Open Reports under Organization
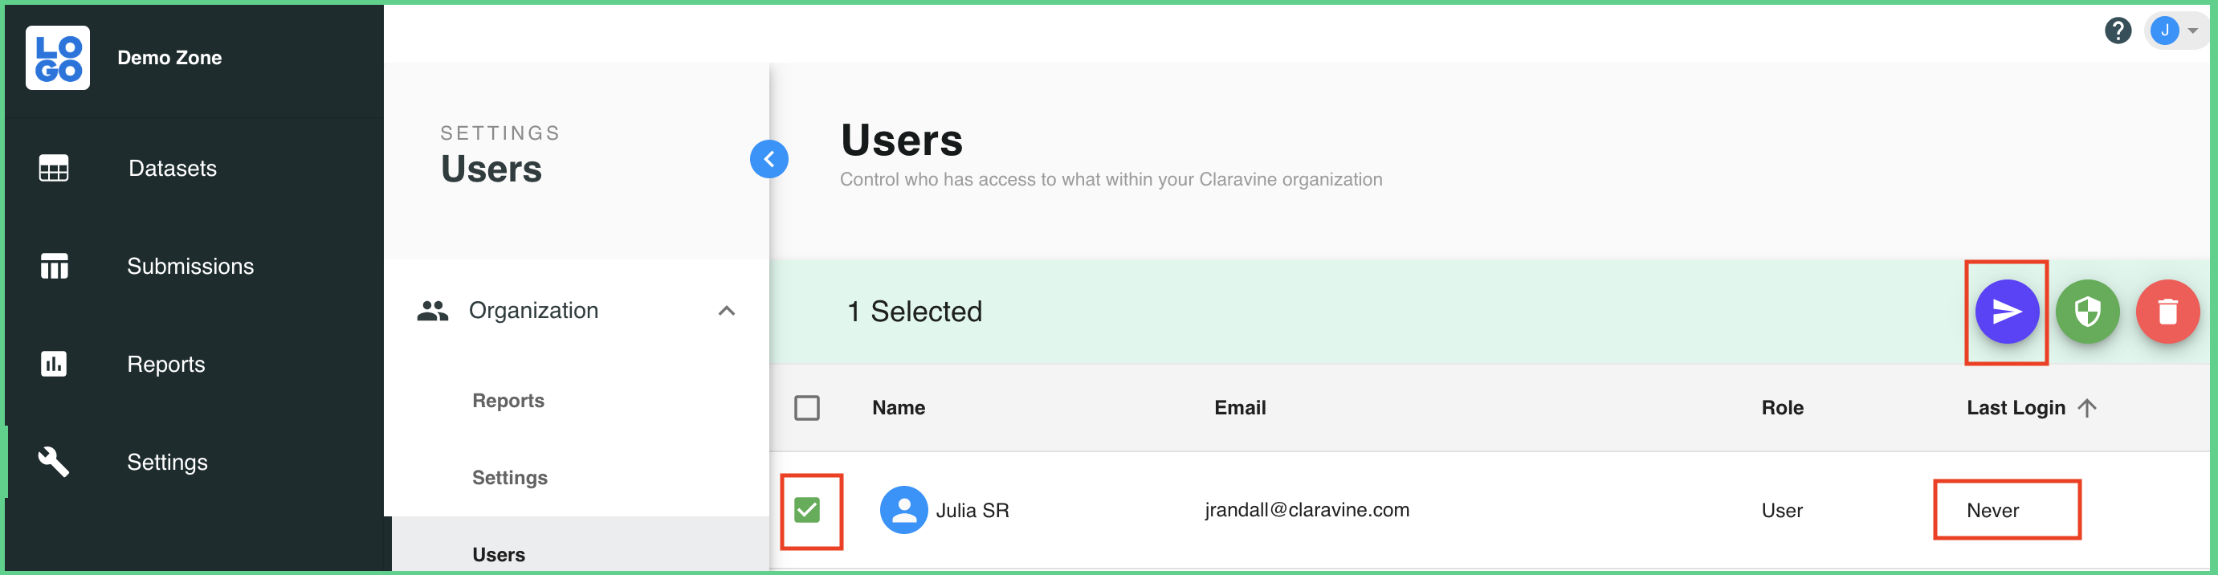 [x=508, y=401]
